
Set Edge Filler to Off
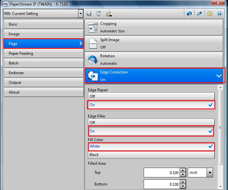(x=151, y=122)
